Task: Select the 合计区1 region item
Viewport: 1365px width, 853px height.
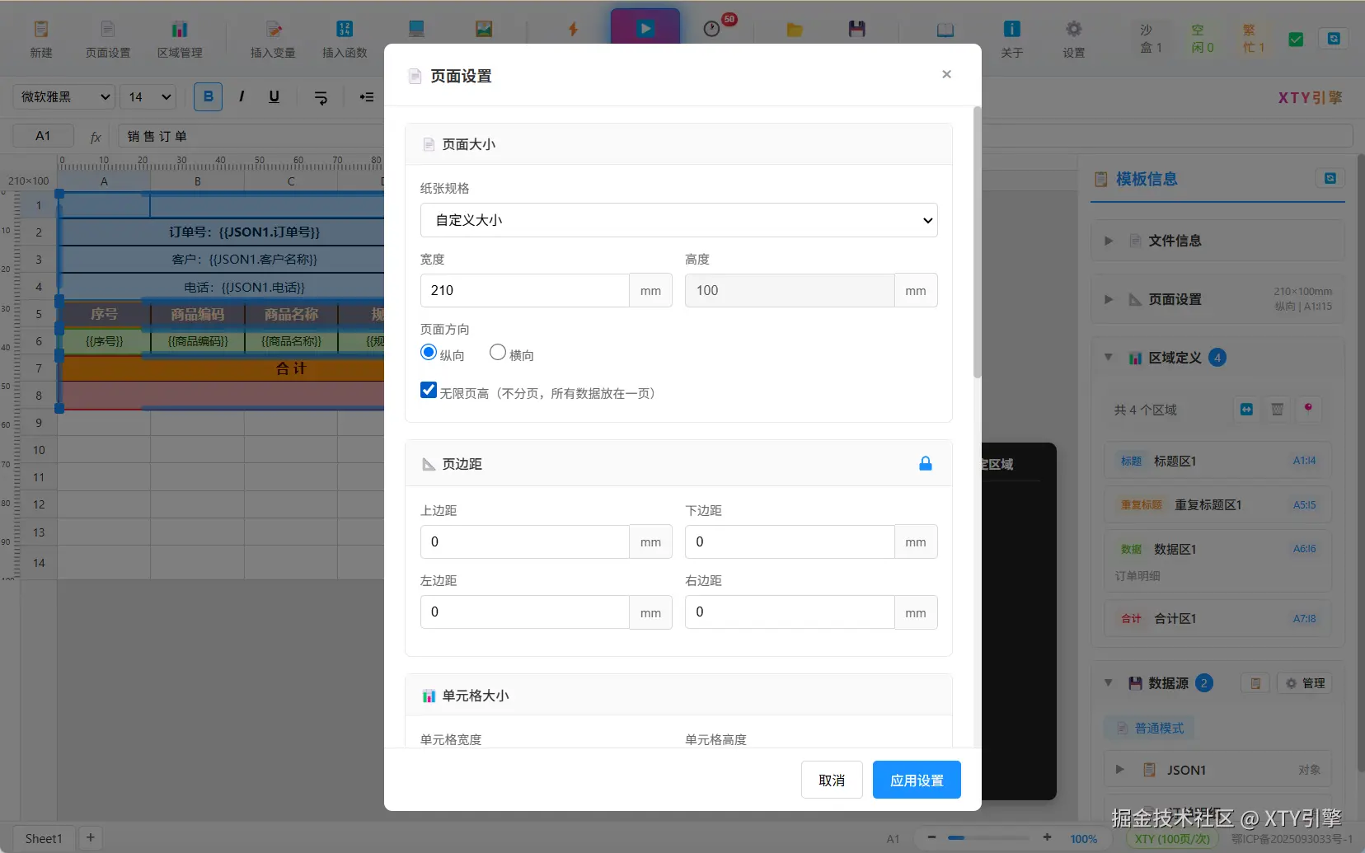Action: pos(1218,619)
